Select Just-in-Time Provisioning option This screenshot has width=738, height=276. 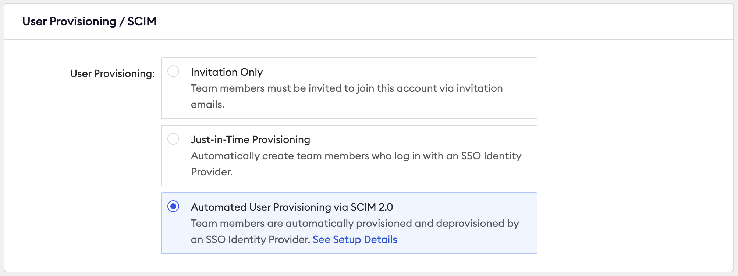173,139
